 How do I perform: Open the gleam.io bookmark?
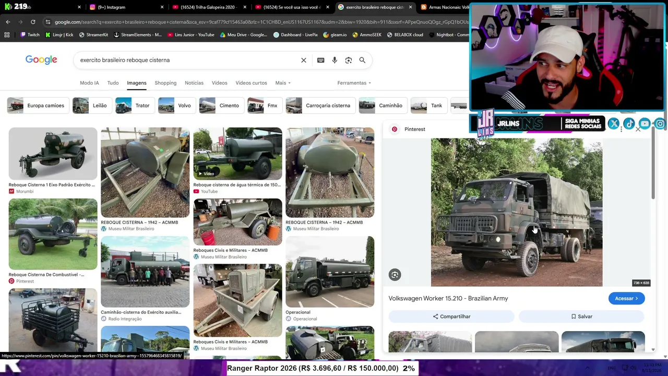pyautogui.click(x=335, y=35)
